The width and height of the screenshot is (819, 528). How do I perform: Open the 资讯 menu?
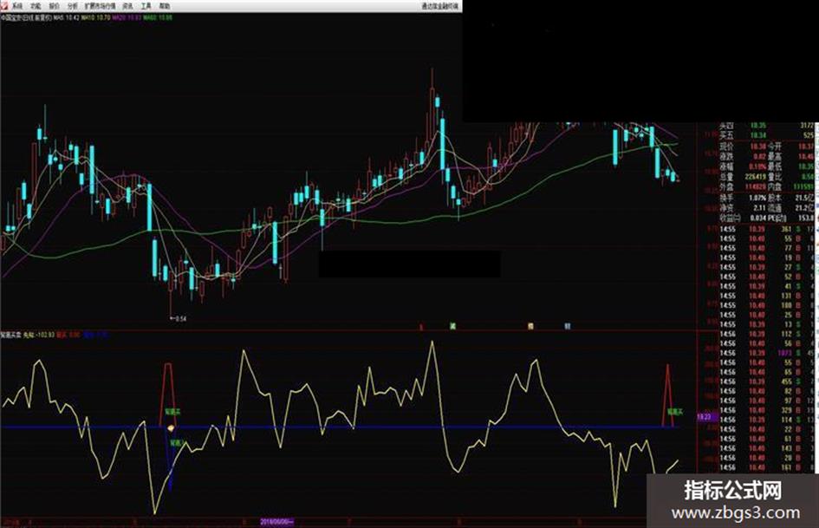[x=127, y=6]
